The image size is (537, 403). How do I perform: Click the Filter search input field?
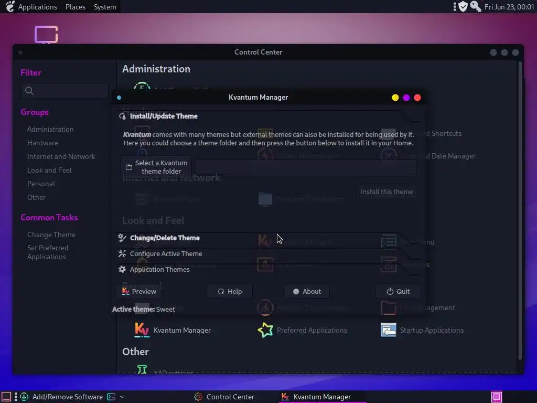tap(65, 91)
